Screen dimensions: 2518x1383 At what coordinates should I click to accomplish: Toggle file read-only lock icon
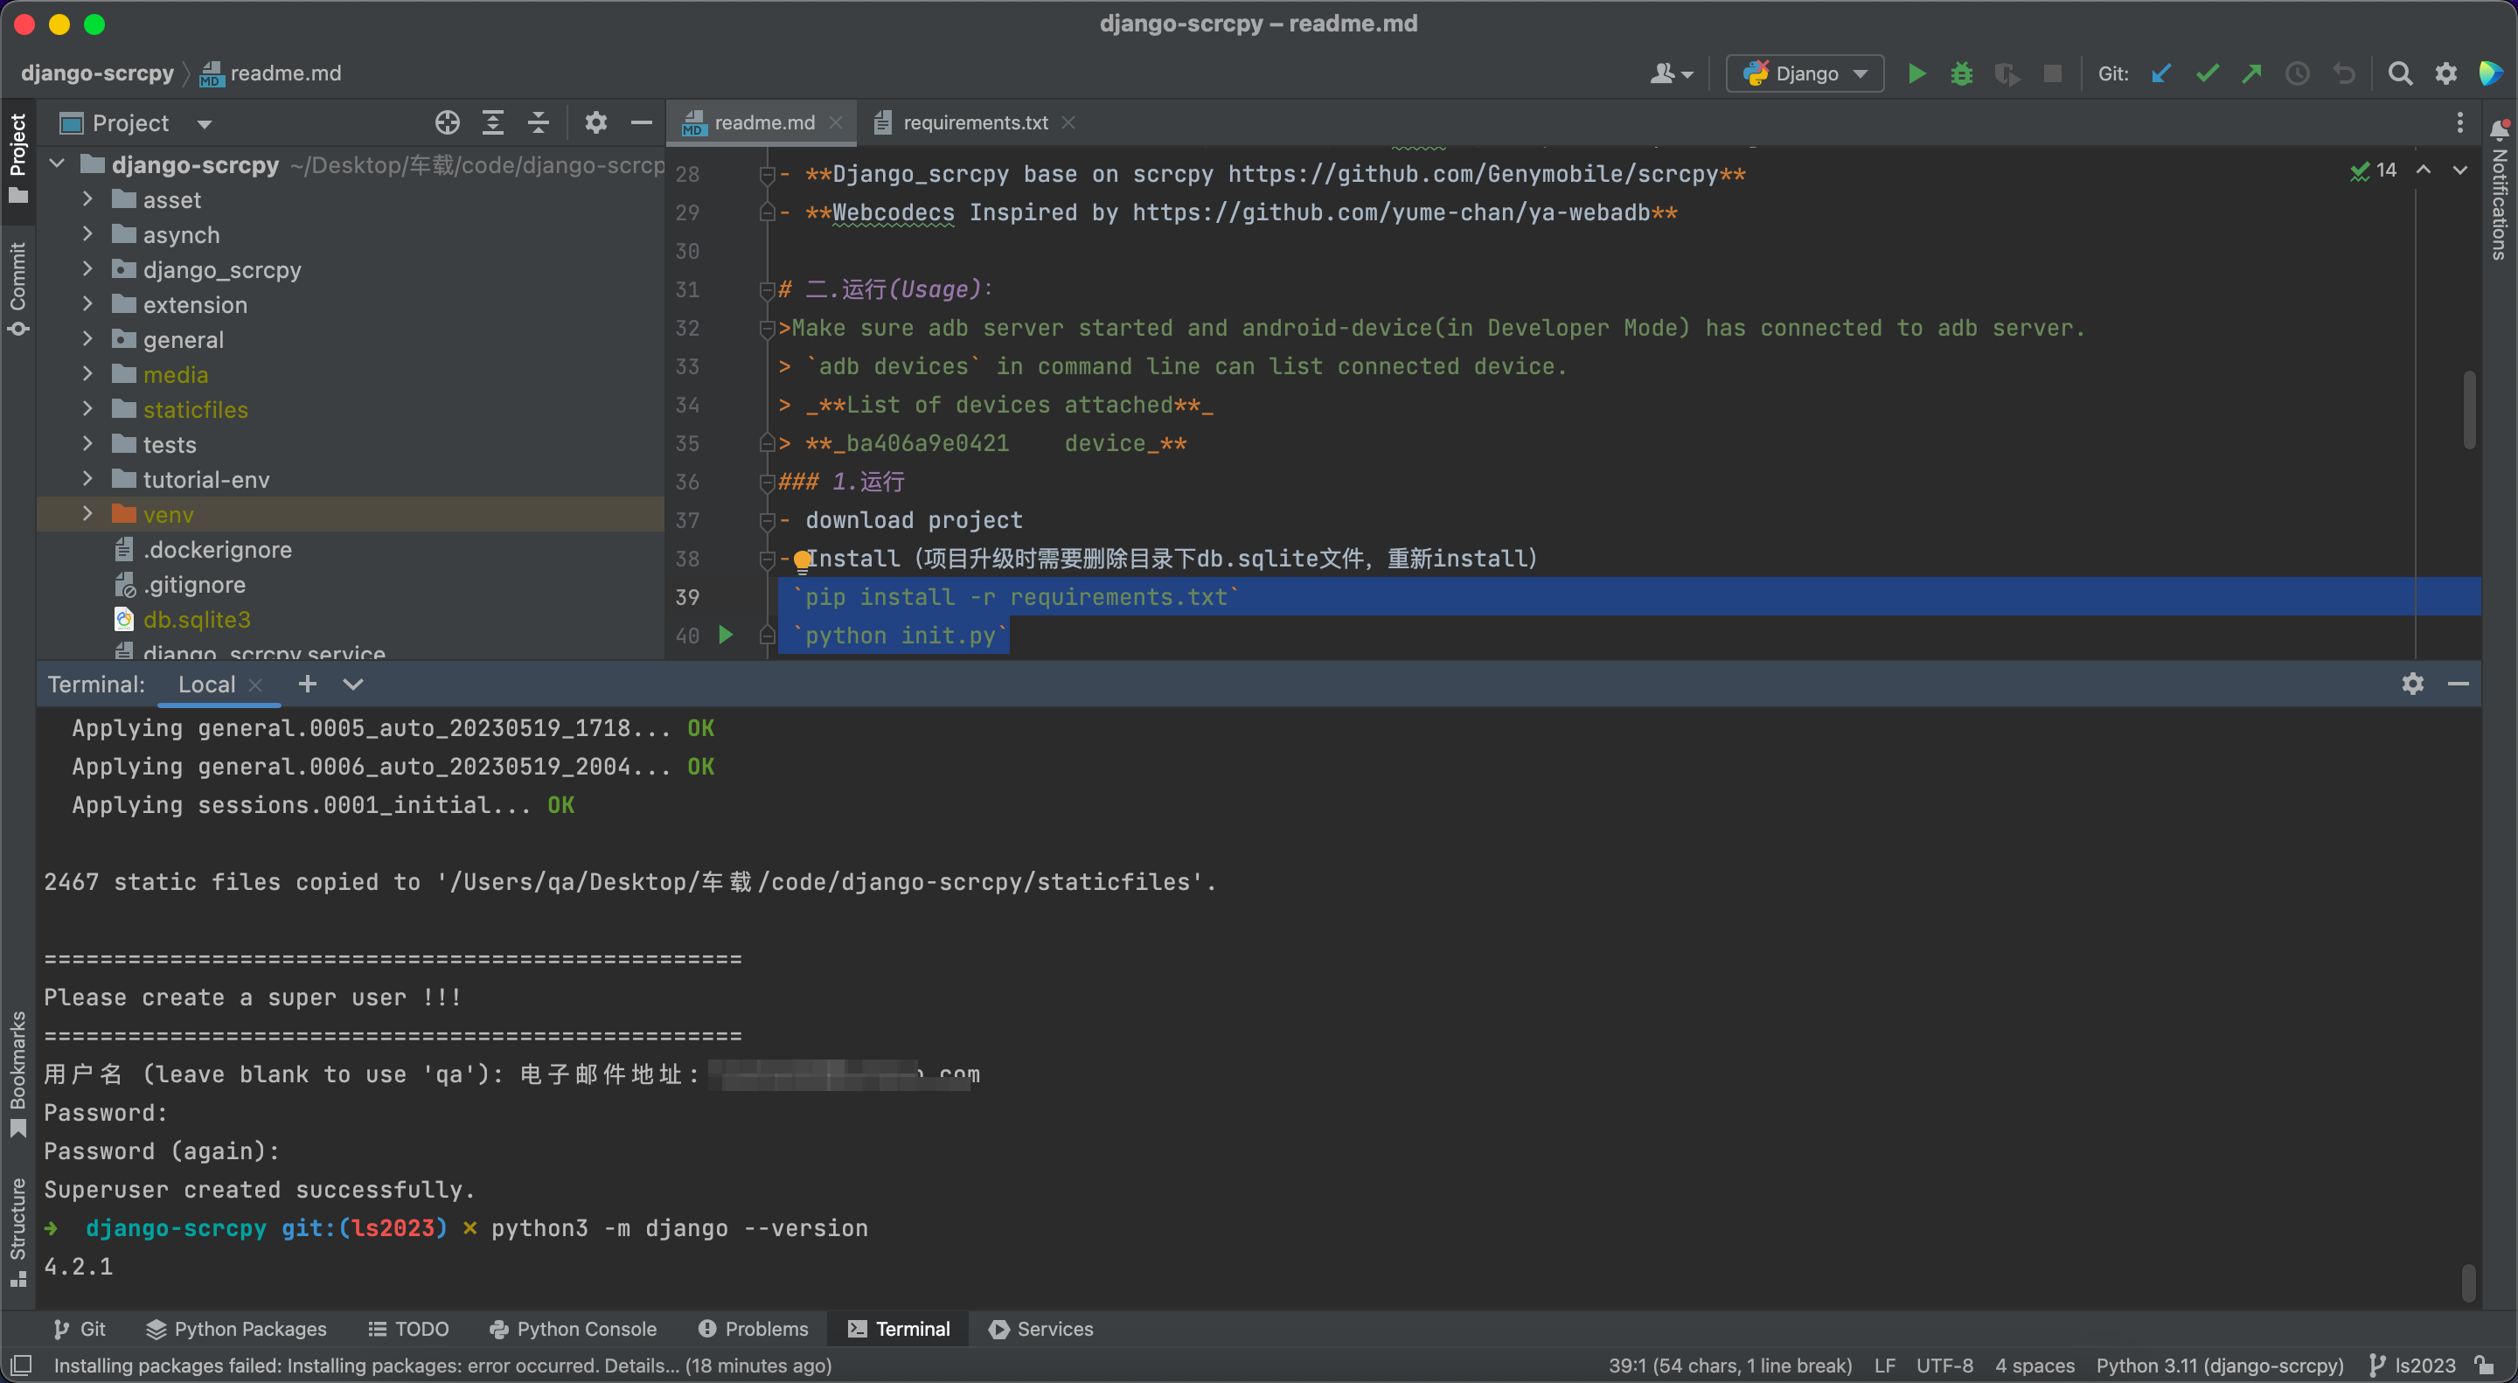[2485, 1366]
